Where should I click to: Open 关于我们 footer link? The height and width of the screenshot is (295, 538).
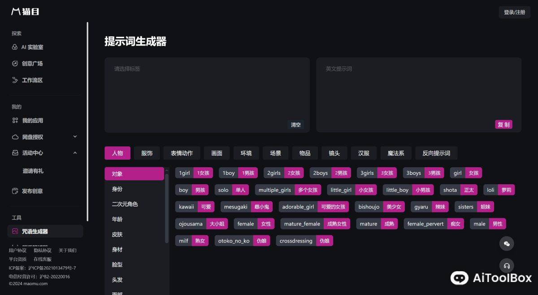[x=68, y=250]
